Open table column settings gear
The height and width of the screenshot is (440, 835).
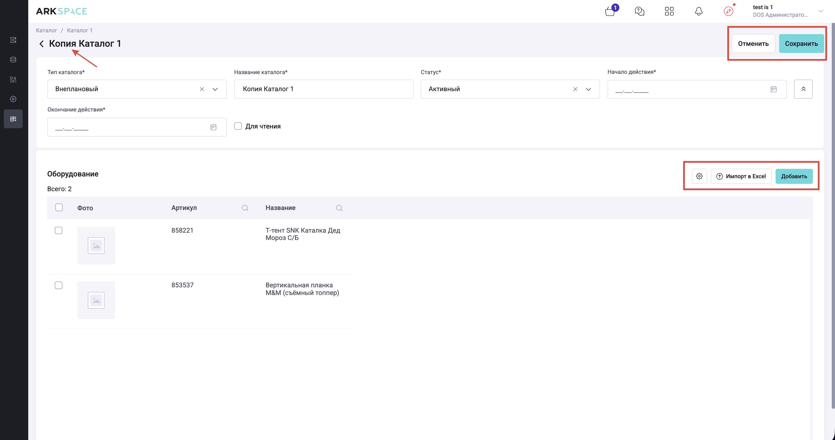click(699, 176)
